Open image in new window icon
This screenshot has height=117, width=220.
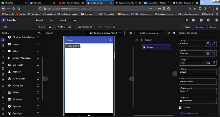click(x=214, y=63)
